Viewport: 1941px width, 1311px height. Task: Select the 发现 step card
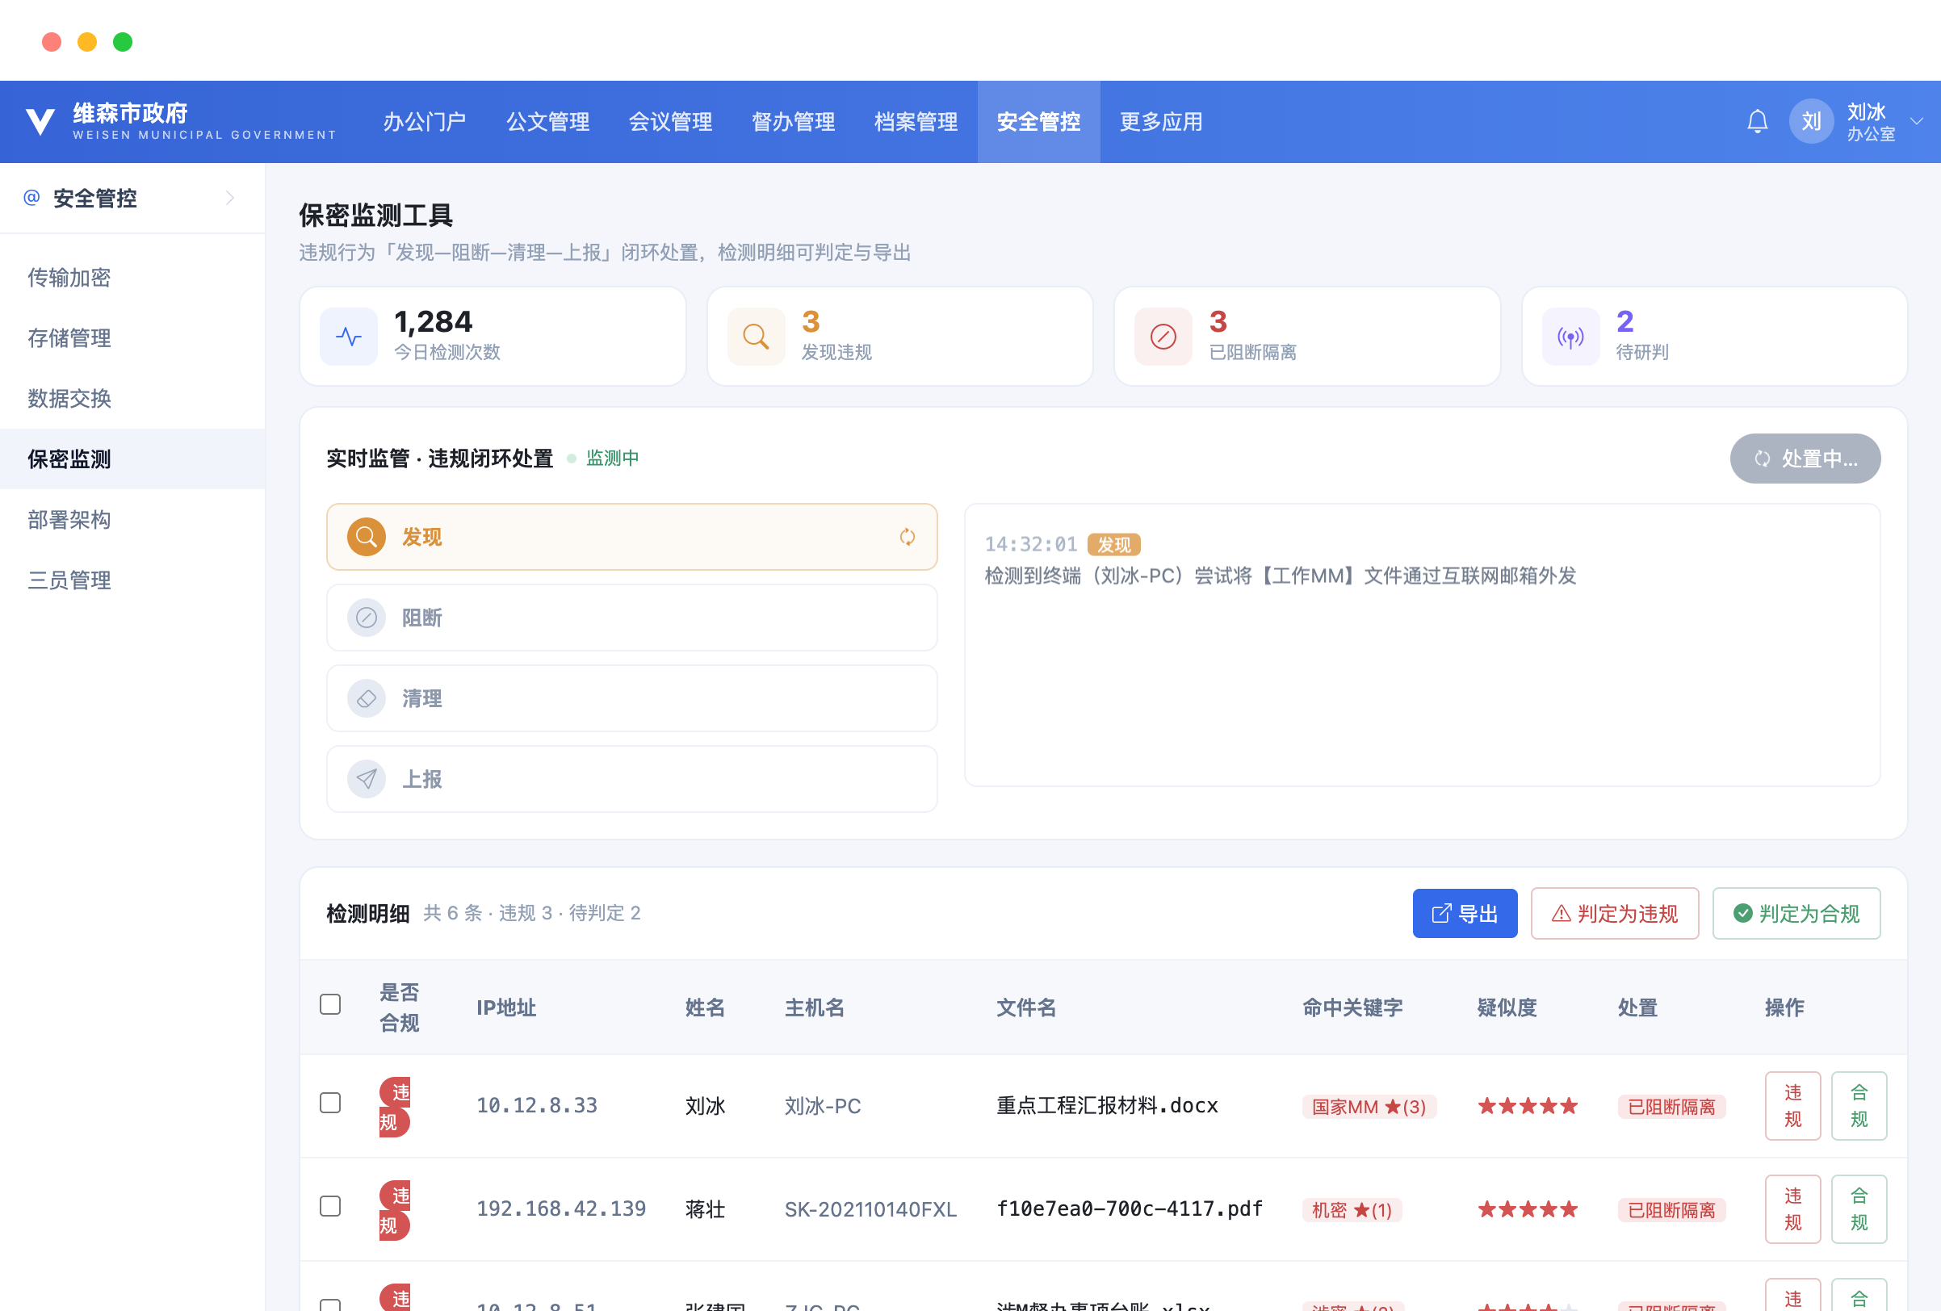pos(632,537)
